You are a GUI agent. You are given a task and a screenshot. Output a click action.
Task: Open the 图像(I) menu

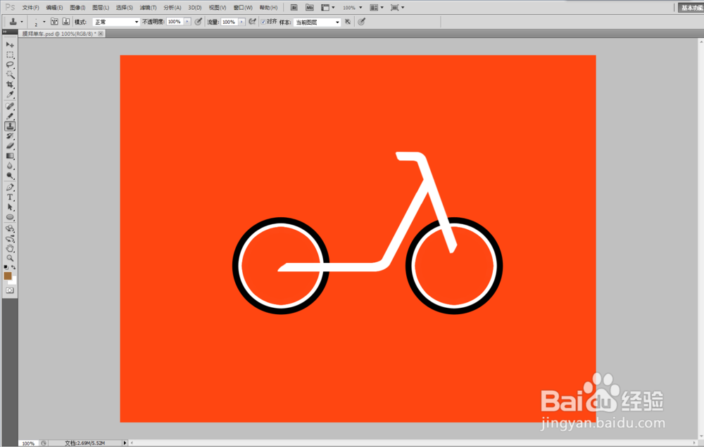pyautogui.click(x=77, y=8)
